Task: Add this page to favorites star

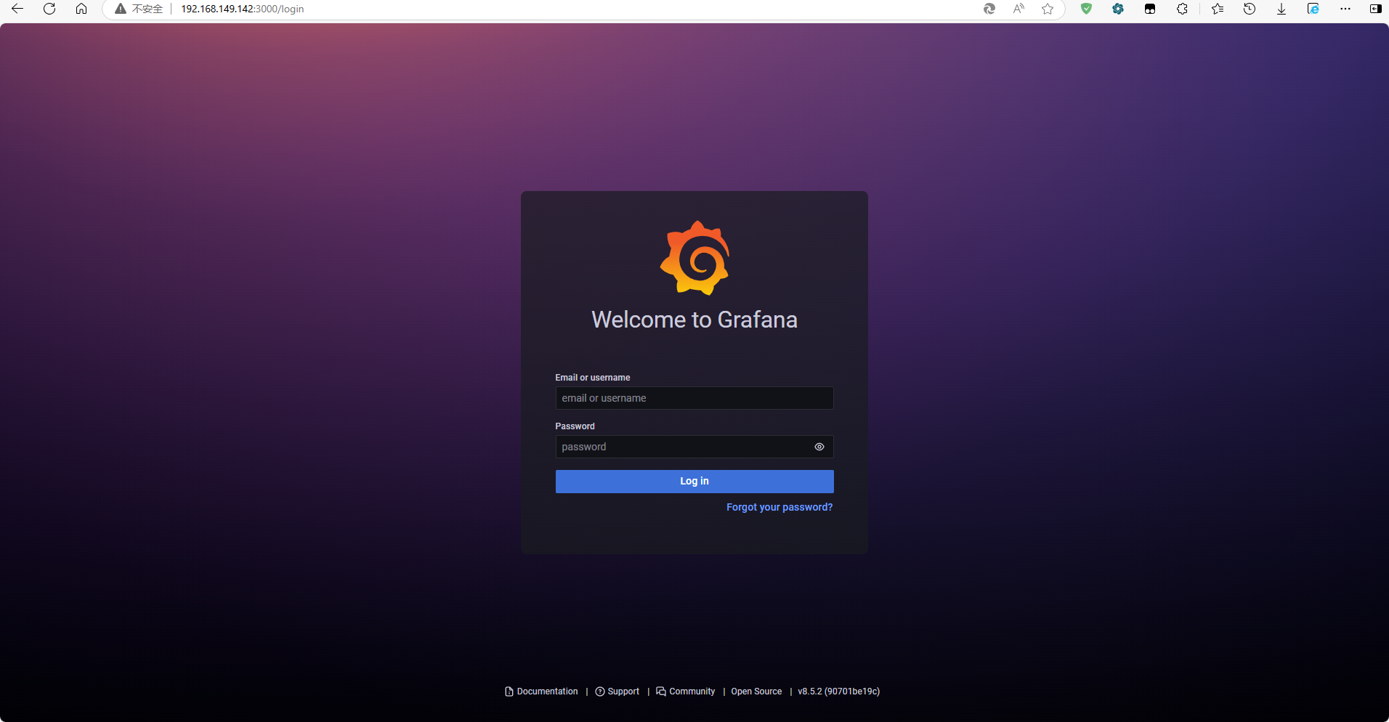Action: (x=1048, y=9)
